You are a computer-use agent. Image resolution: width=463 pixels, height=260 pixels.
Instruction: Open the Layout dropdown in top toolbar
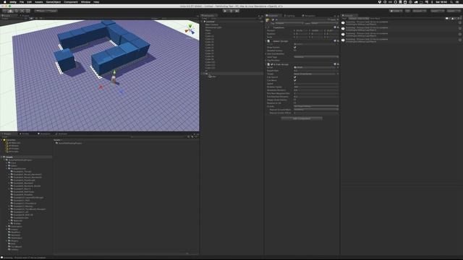pyautogui.click(x=454, y=11)
